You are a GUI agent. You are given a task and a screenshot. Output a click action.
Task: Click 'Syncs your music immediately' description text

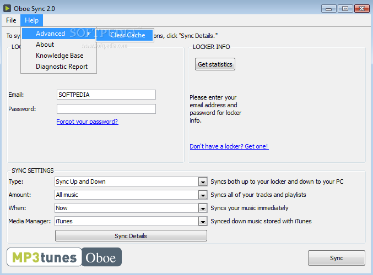click(249, 208)
